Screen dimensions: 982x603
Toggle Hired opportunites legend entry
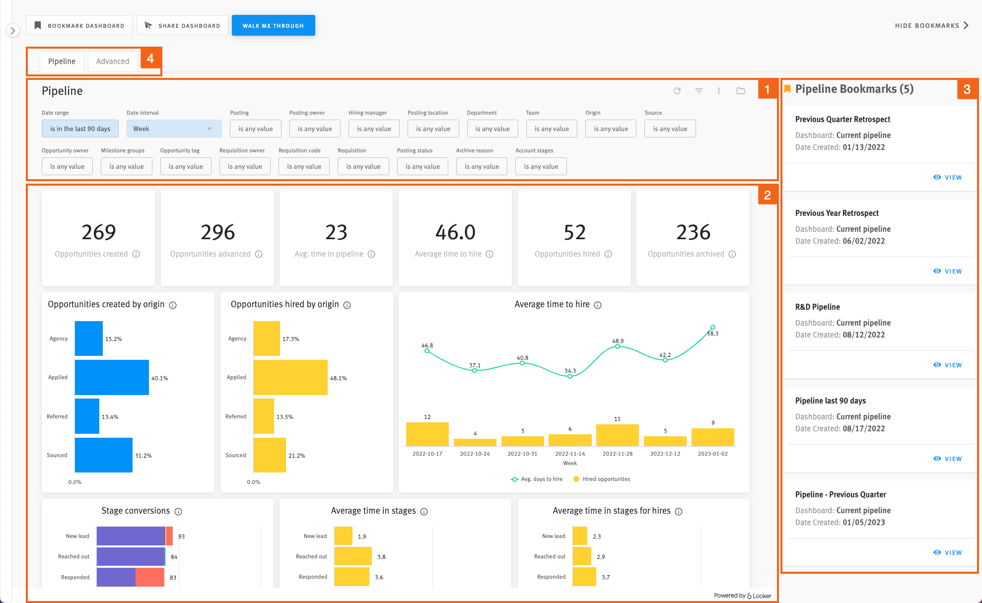(x=602, y=479)
